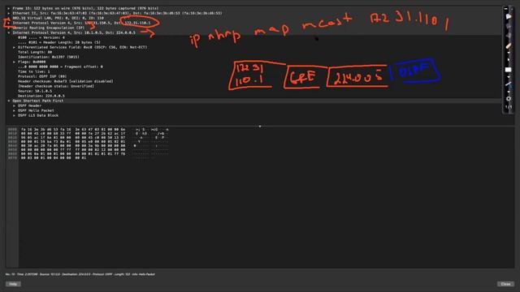Click the Close button

[505, 284]
